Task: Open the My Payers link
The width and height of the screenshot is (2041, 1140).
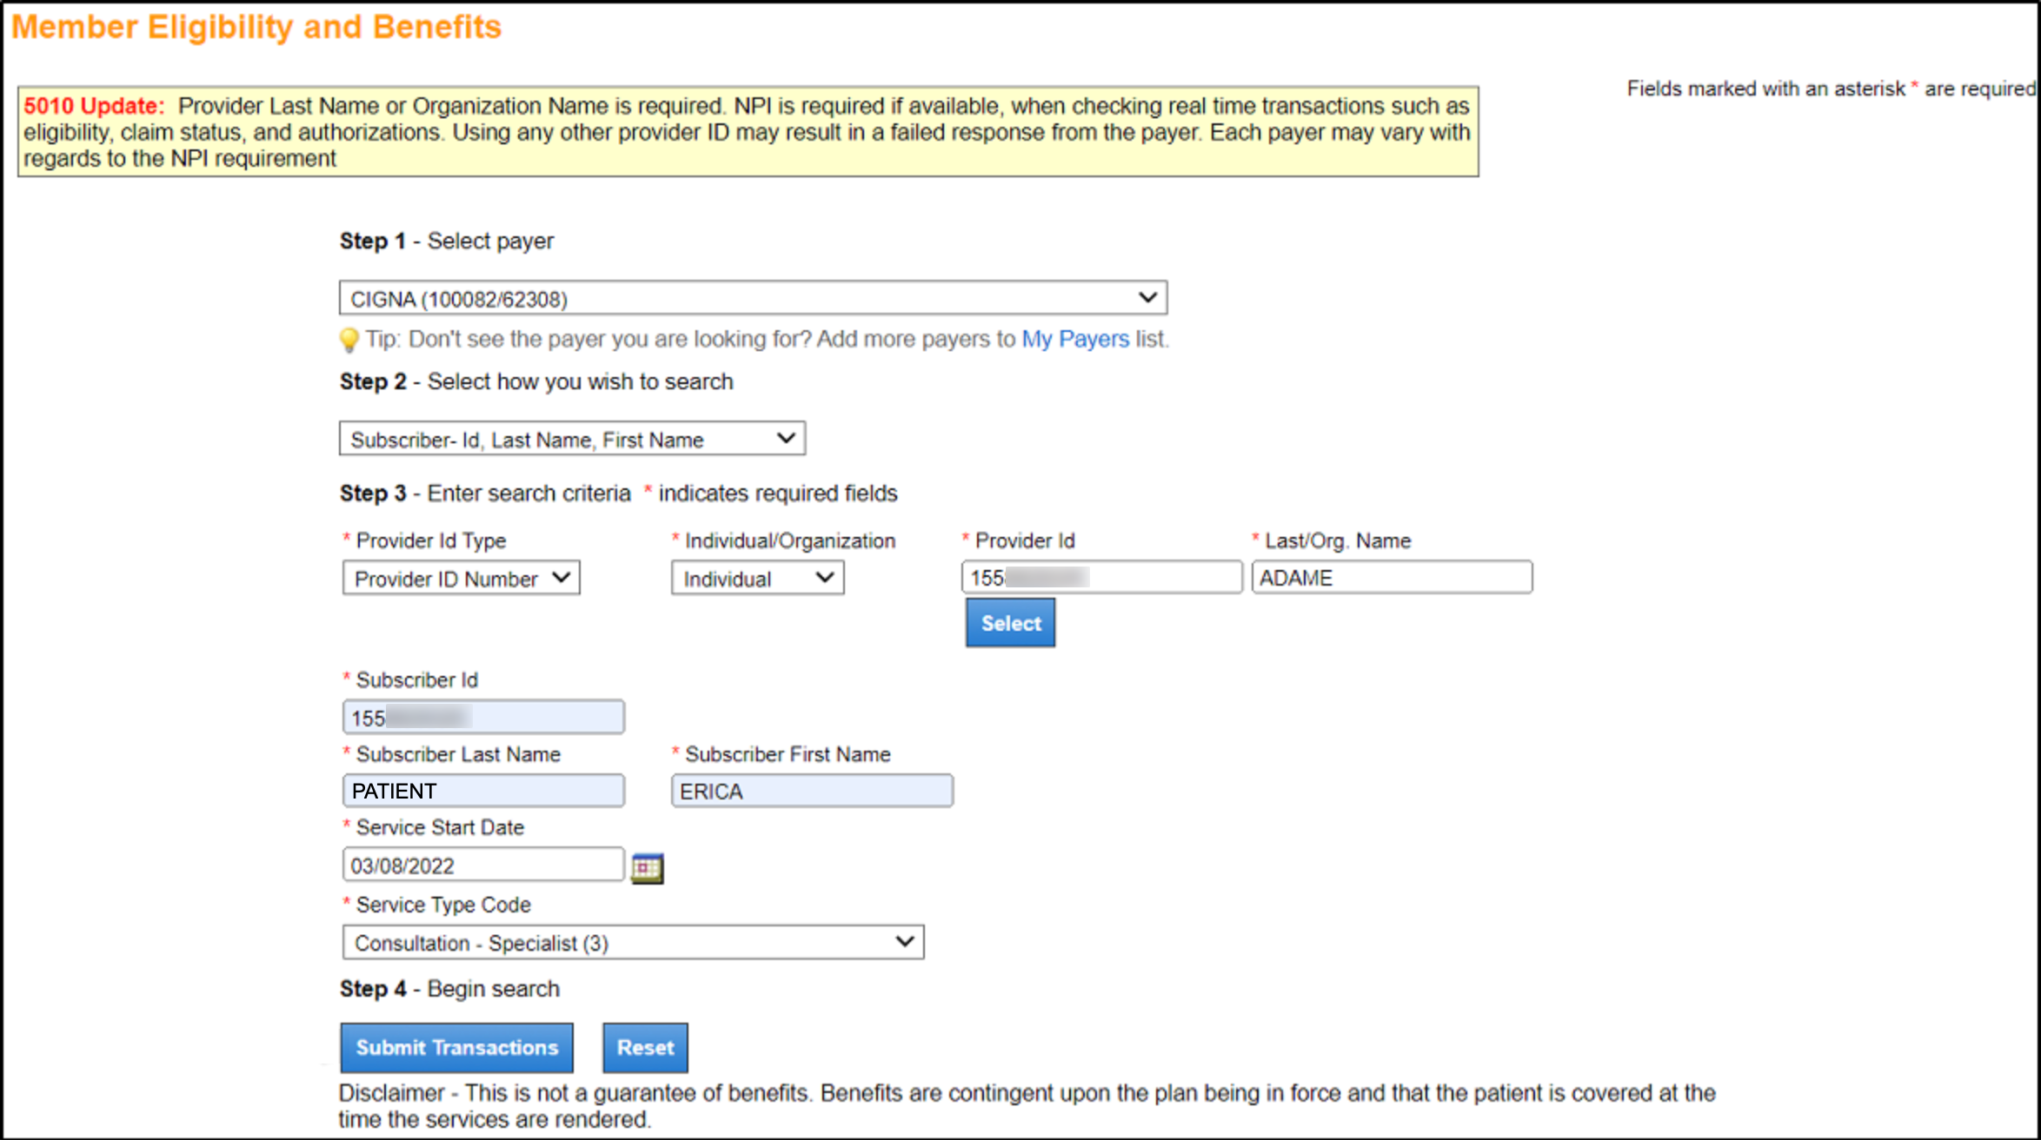Action: (x=1075, y=339)
